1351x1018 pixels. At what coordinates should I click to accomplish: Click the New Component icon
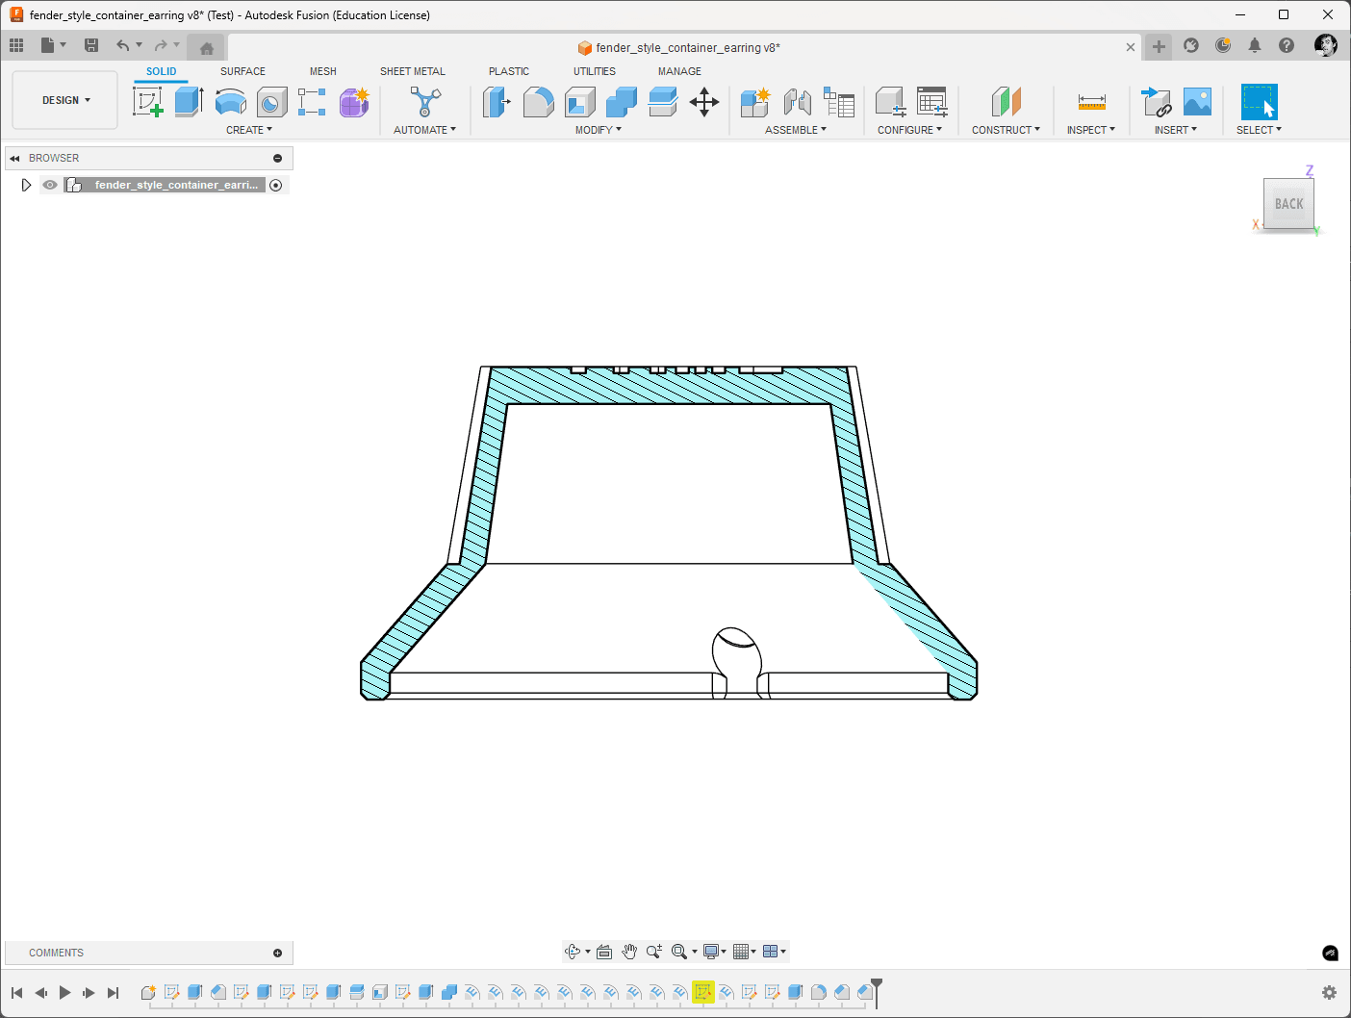[755, 101]
